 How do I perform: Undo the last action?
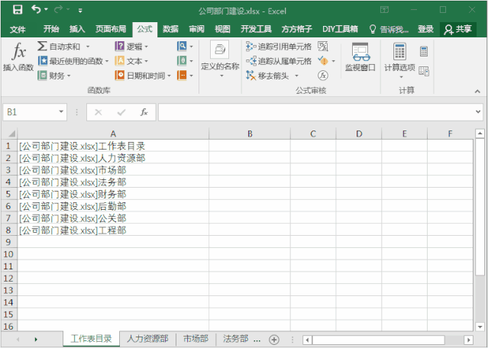pyautogui.click(x=36, y=10)
